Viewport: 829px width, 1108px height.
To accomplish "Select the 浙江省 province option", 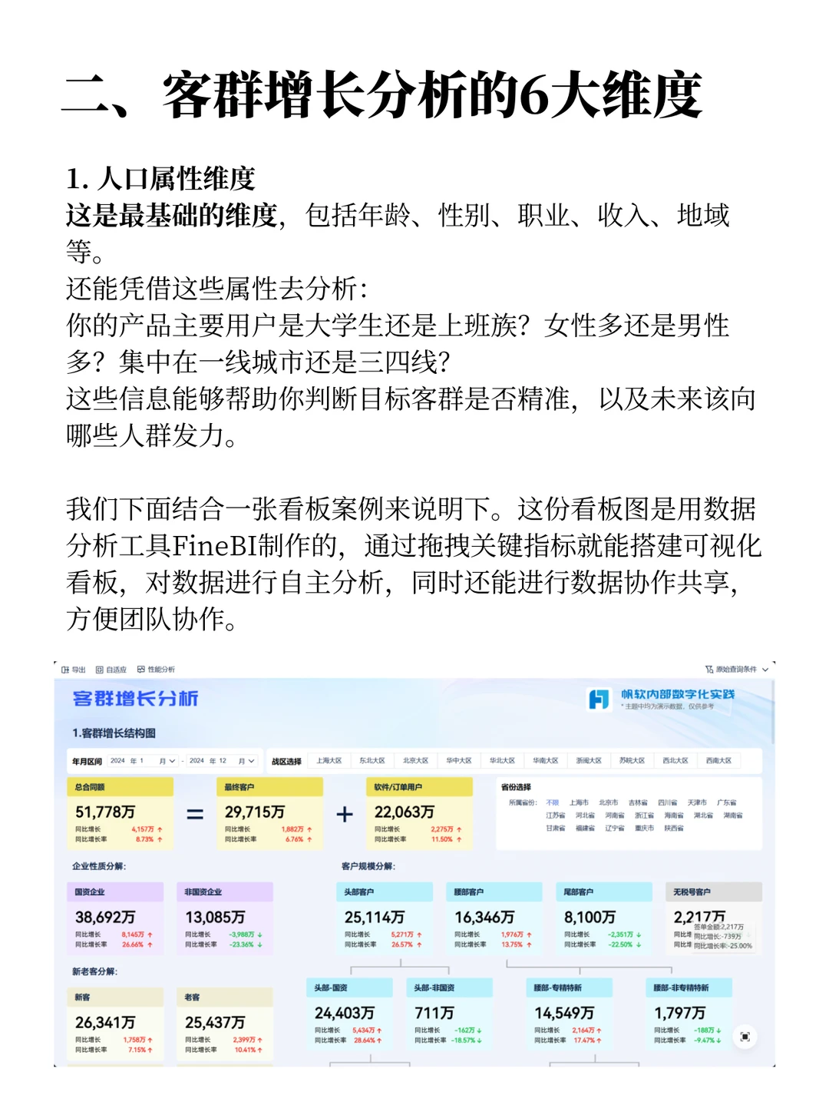I will point(645,815).
